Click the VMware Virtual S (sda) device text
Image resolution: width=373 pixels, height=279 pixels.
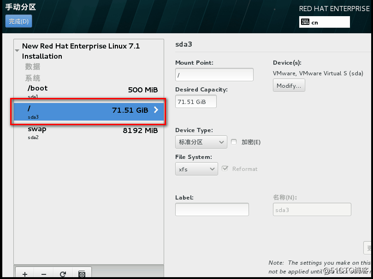pos(318,73)
